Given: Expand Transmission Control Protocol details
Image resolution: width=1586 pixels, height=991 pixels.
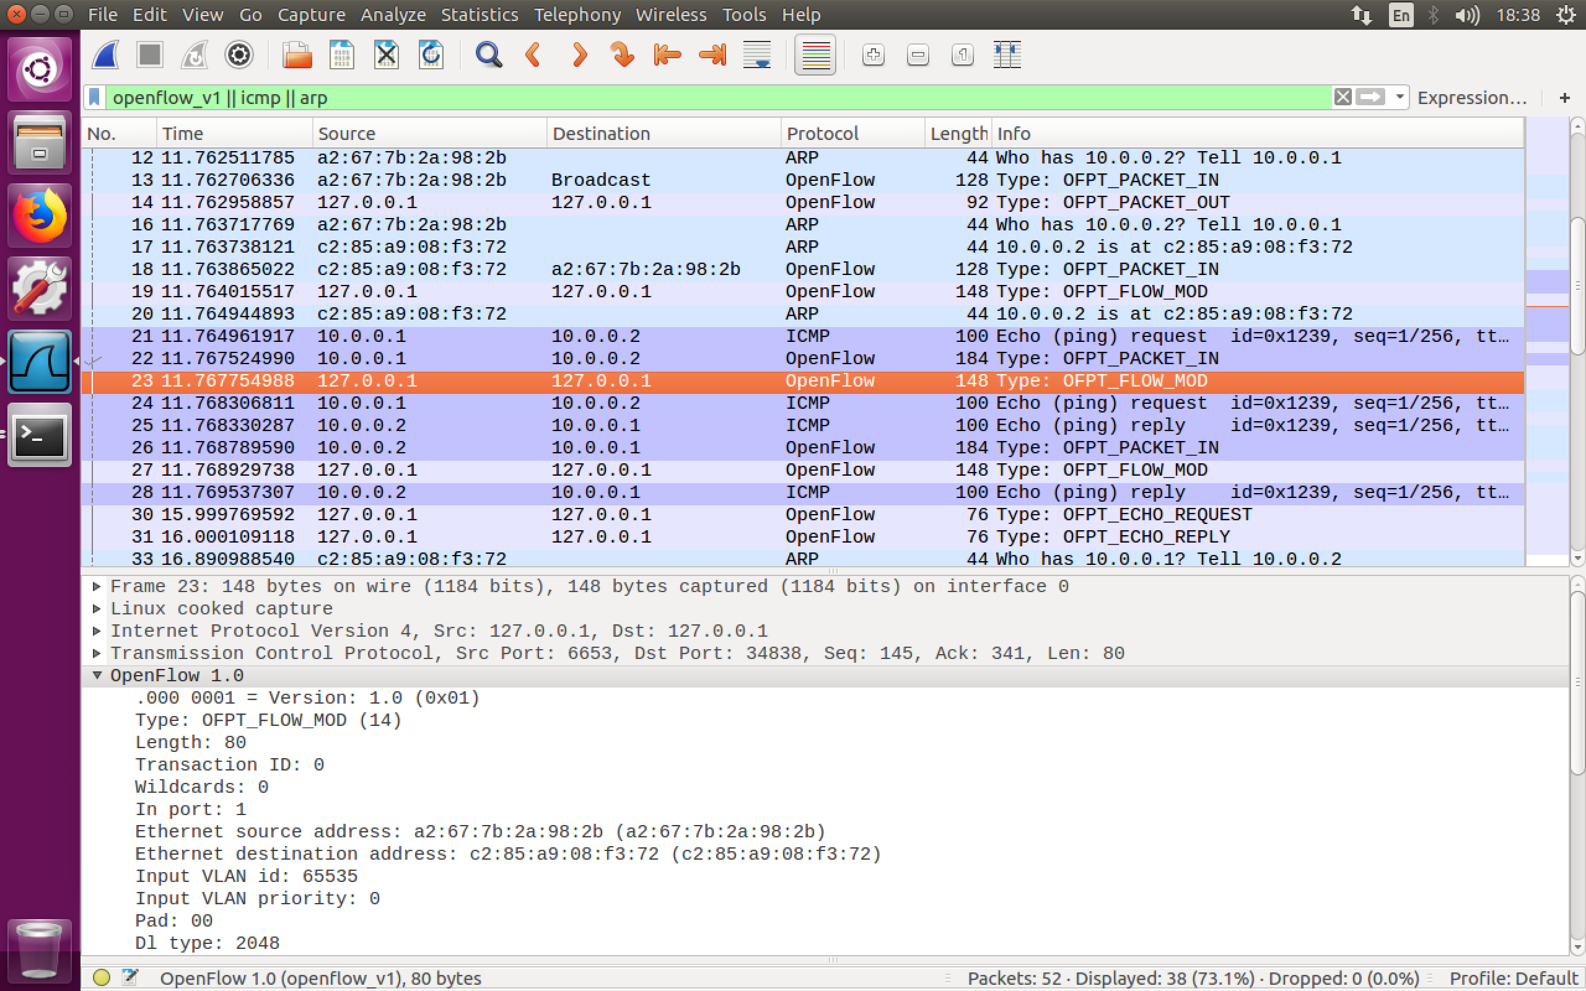Looking at the screenshot, I should (x=97, y=653).
